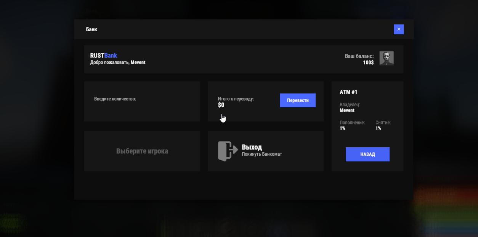Click the $0 transfer total value
Screen dimensions: 478x237
pyautogui.click(x=221, y=105)
